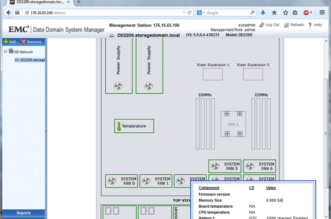Click the scrollbar up arrow

tap(326, 41)
